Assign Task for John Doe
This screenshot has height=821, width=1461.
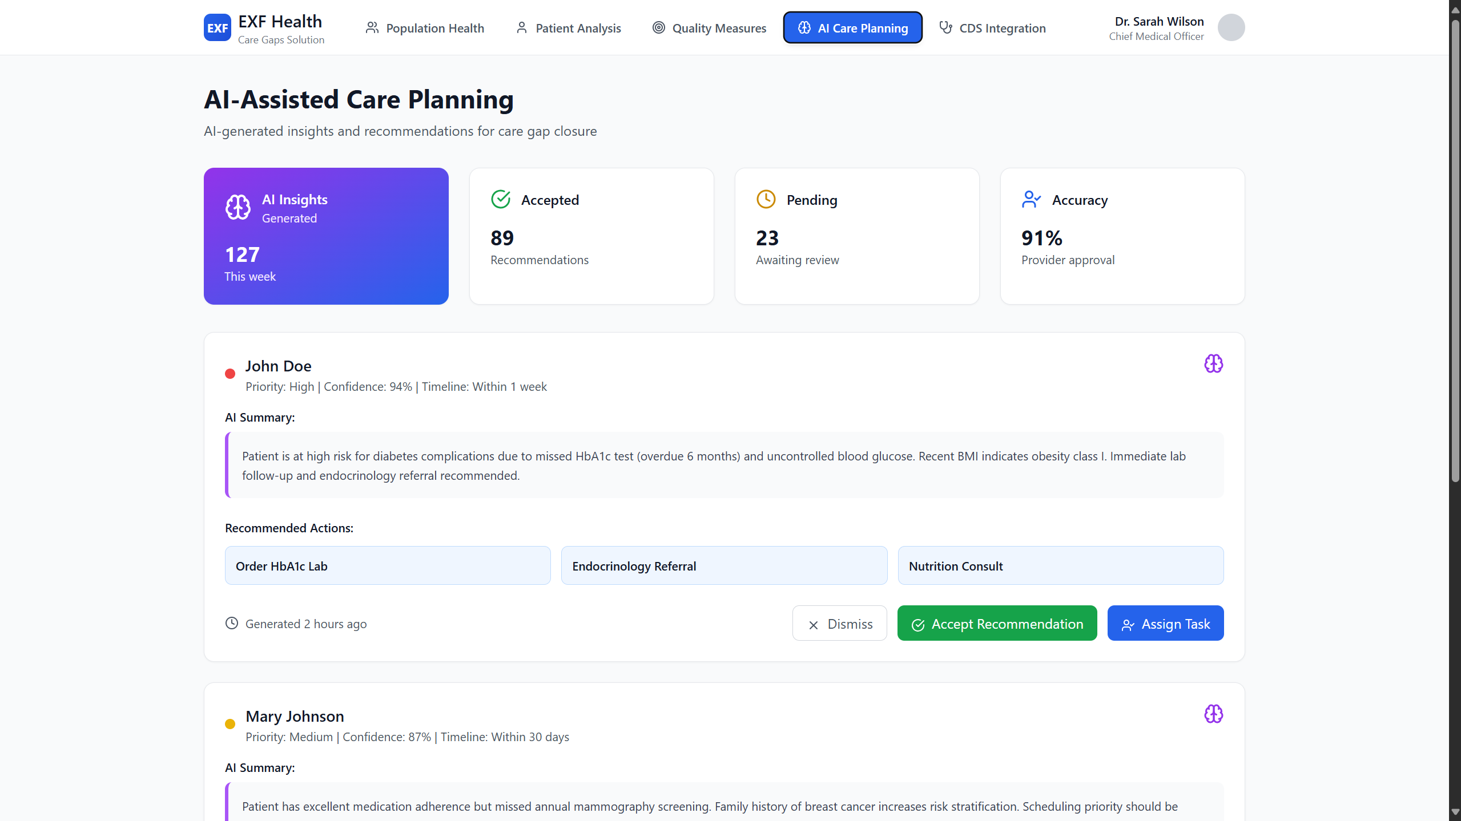1165,624
